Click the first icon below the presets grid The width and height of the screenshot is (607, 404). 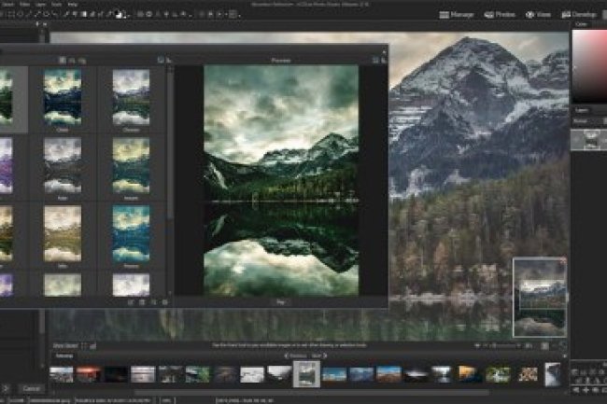coord(130,302)
